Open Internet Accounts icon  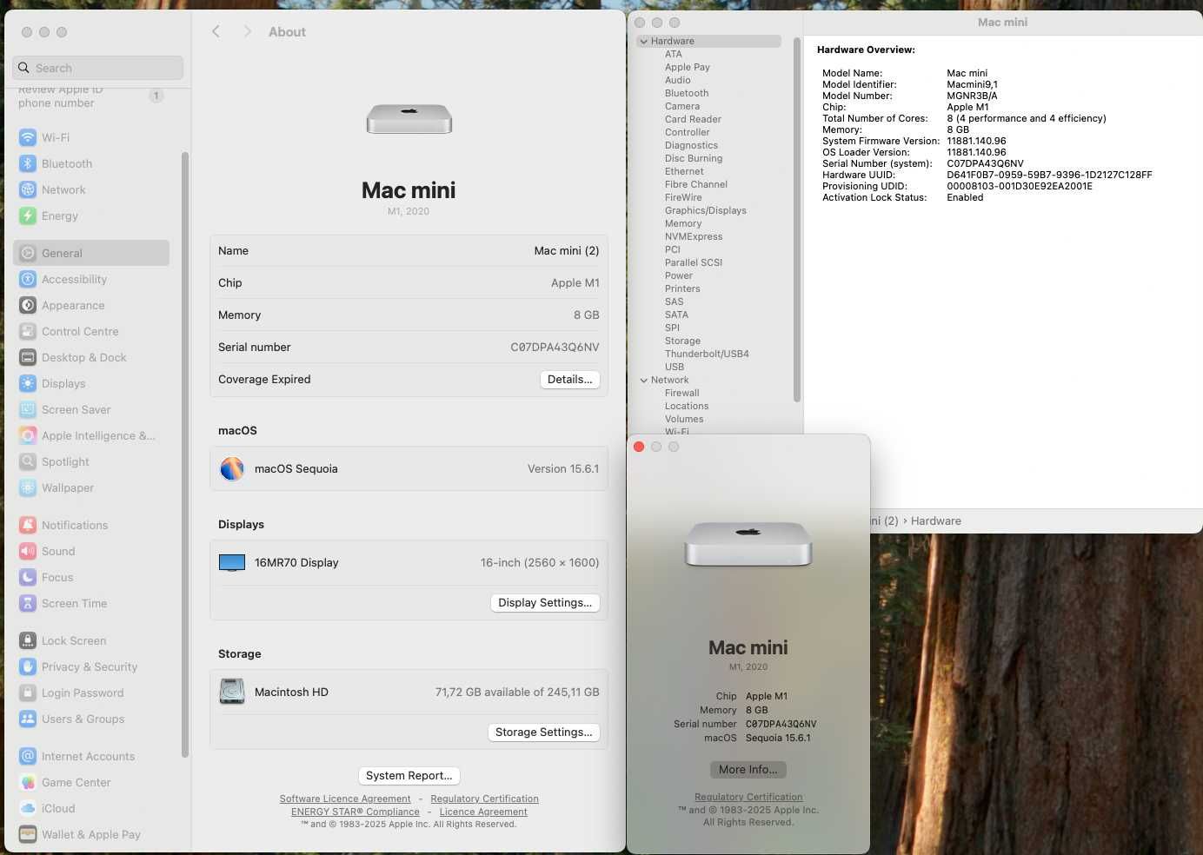(x=28, y=756)
